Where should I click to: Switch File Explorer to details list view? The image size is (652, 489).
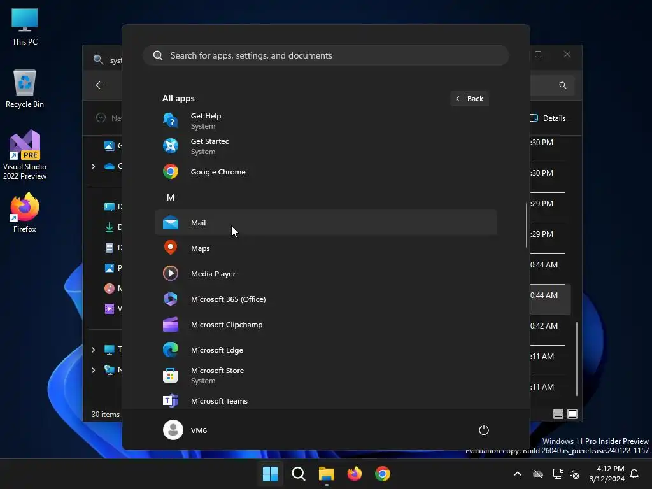coord(558,414)
